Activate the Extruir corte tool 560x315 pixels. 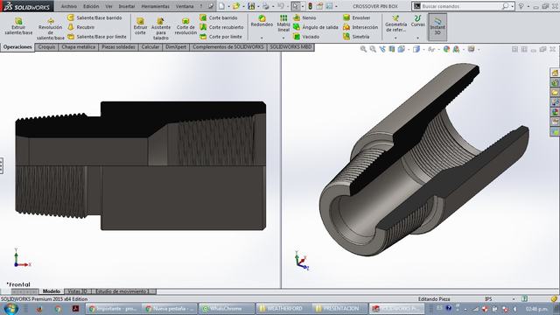click(140, 26)
